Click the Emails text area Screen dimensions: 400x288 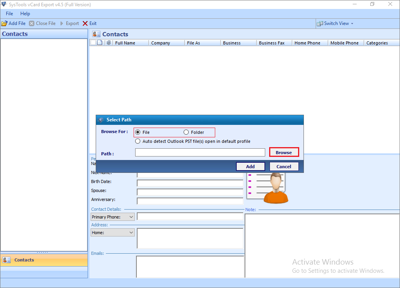(x=190, y=267)
